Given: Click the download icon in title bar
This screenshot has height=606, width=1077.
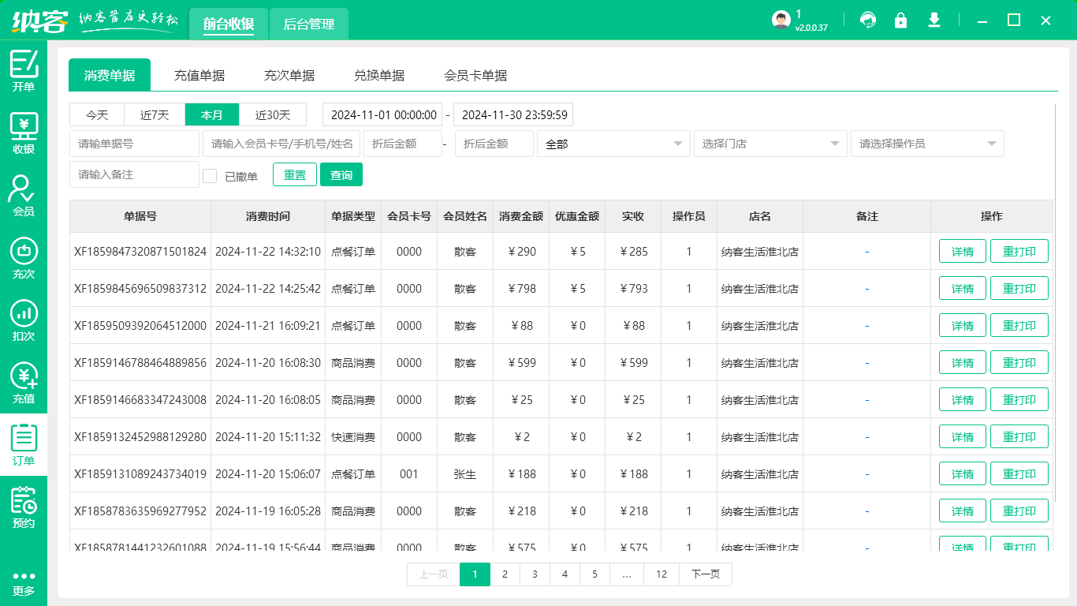Looking at the screenshot, I should tap(934, 21).
